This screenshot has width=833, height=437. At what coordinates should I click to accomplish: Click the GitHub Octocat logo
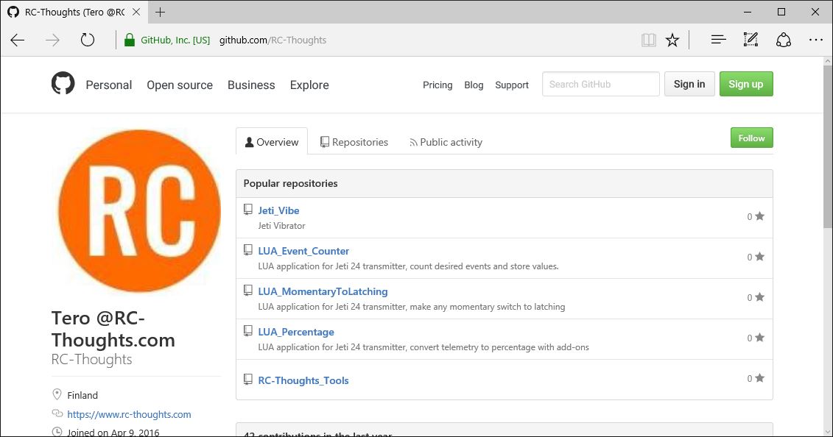63,84
